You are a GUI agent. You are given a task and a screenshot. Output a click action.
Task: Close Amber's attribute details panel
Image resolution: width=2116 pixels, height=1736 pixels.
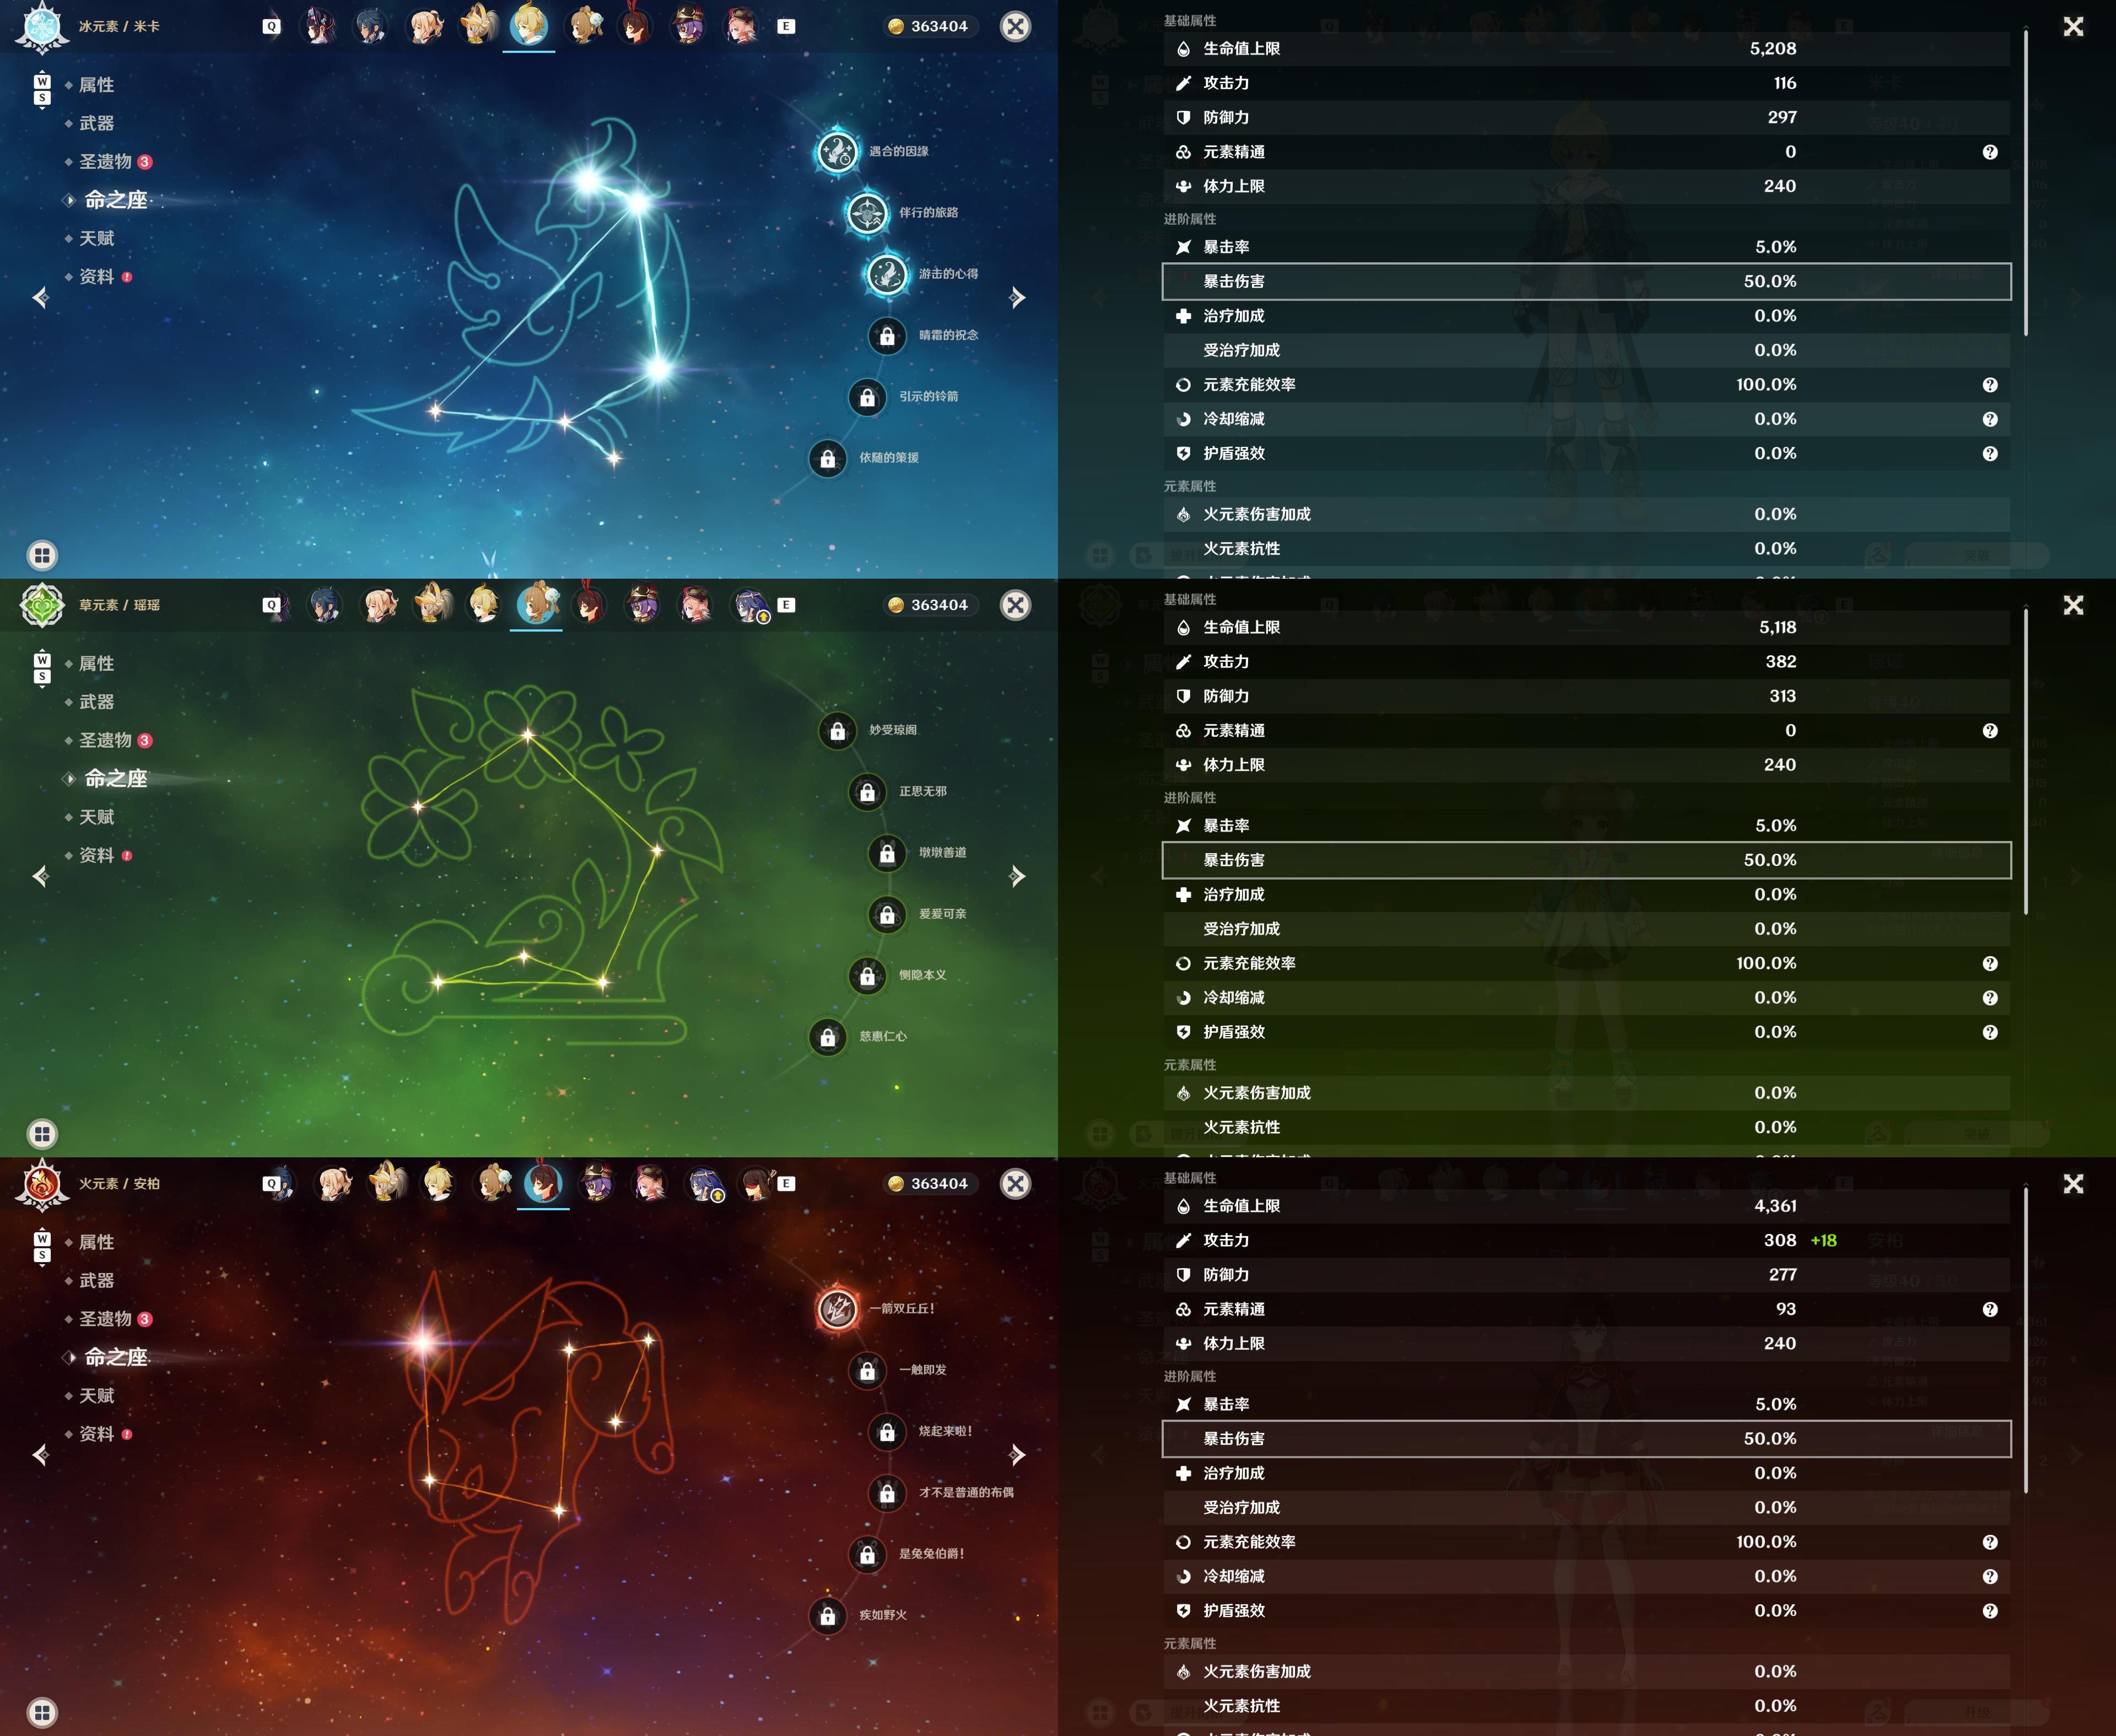tap(2073, 1184)
